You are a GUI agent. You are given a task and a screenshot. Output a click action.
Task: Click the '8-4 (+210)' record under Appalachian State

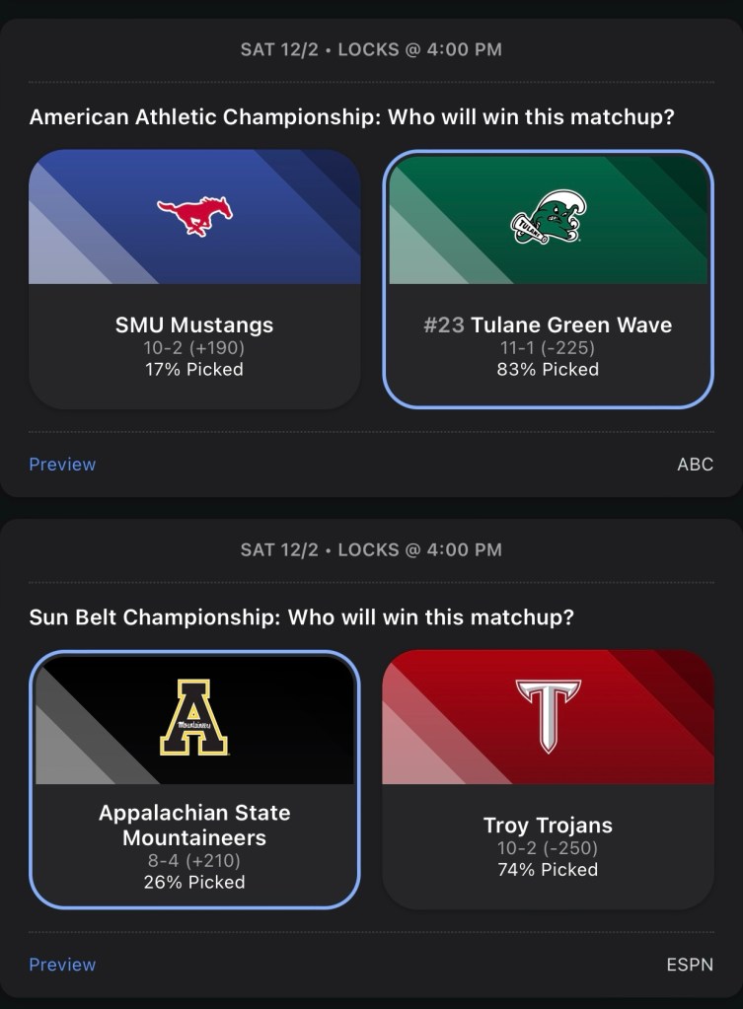(194, 861)
